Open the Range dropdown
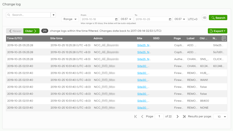The height and width of the screenshot is (131, 233). coord(70,19)
